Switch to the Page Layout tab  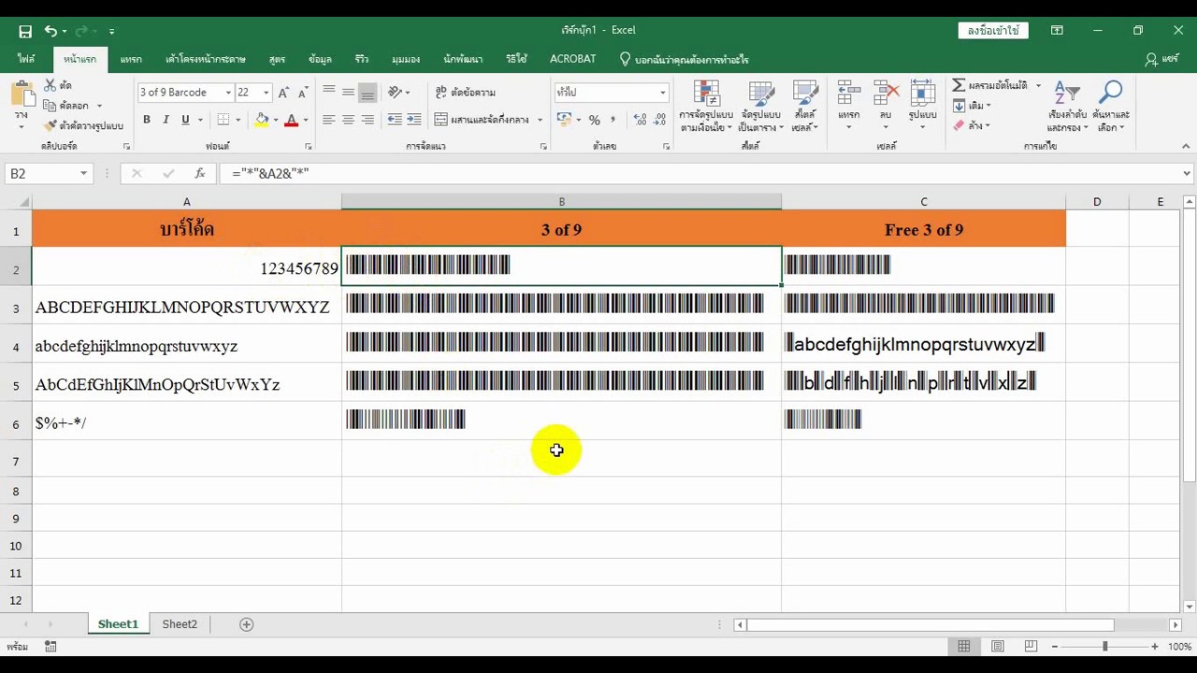205,59
